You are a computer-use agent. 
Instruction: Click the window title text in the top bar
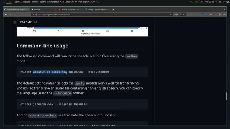pyautogui.click(x=58, y=1)
